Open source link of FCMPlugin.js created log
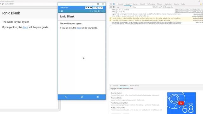 (x=189, y=10)
